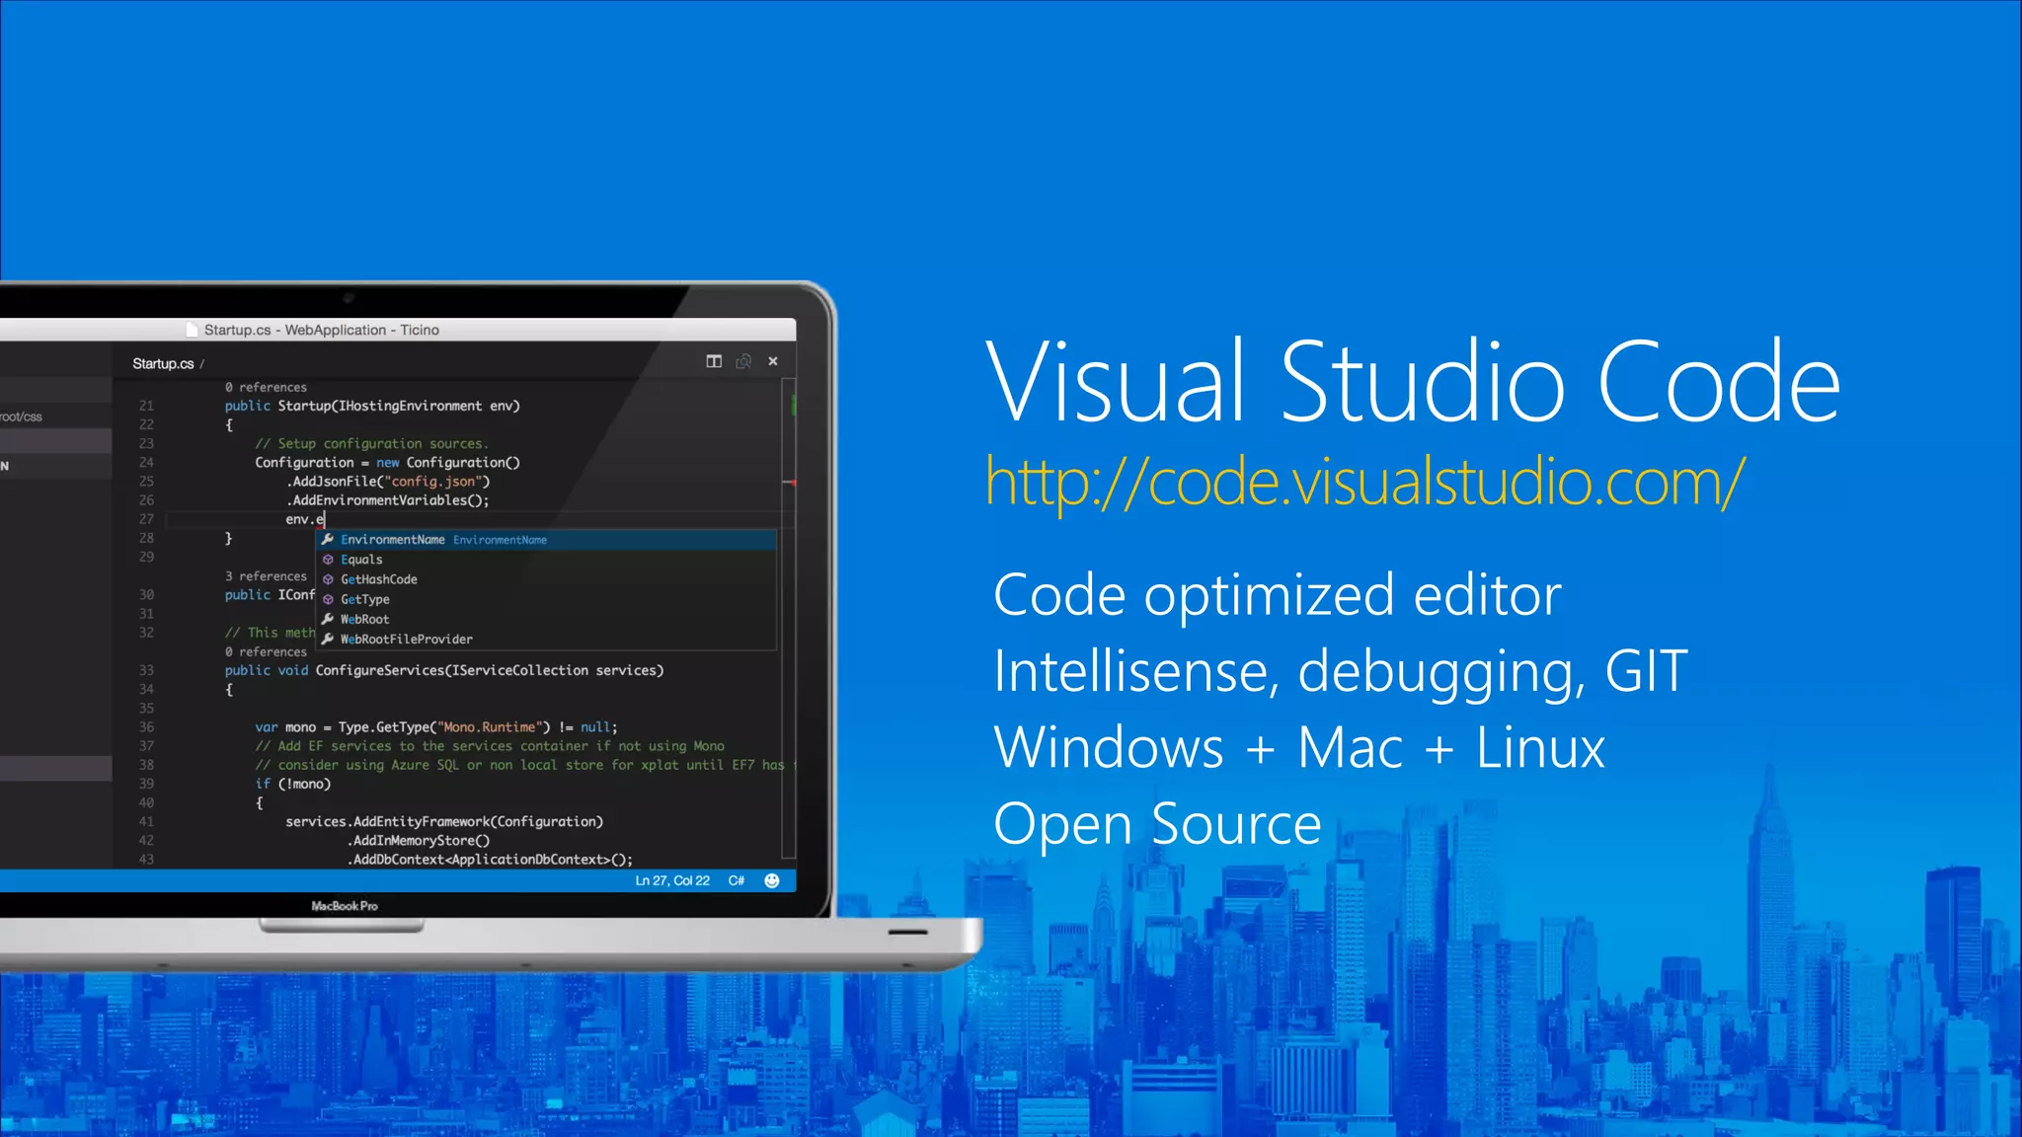Viewport: 2022px width, 1137px height.
Task: Click the method cube icon beside Equals
Action: point(328,560)
